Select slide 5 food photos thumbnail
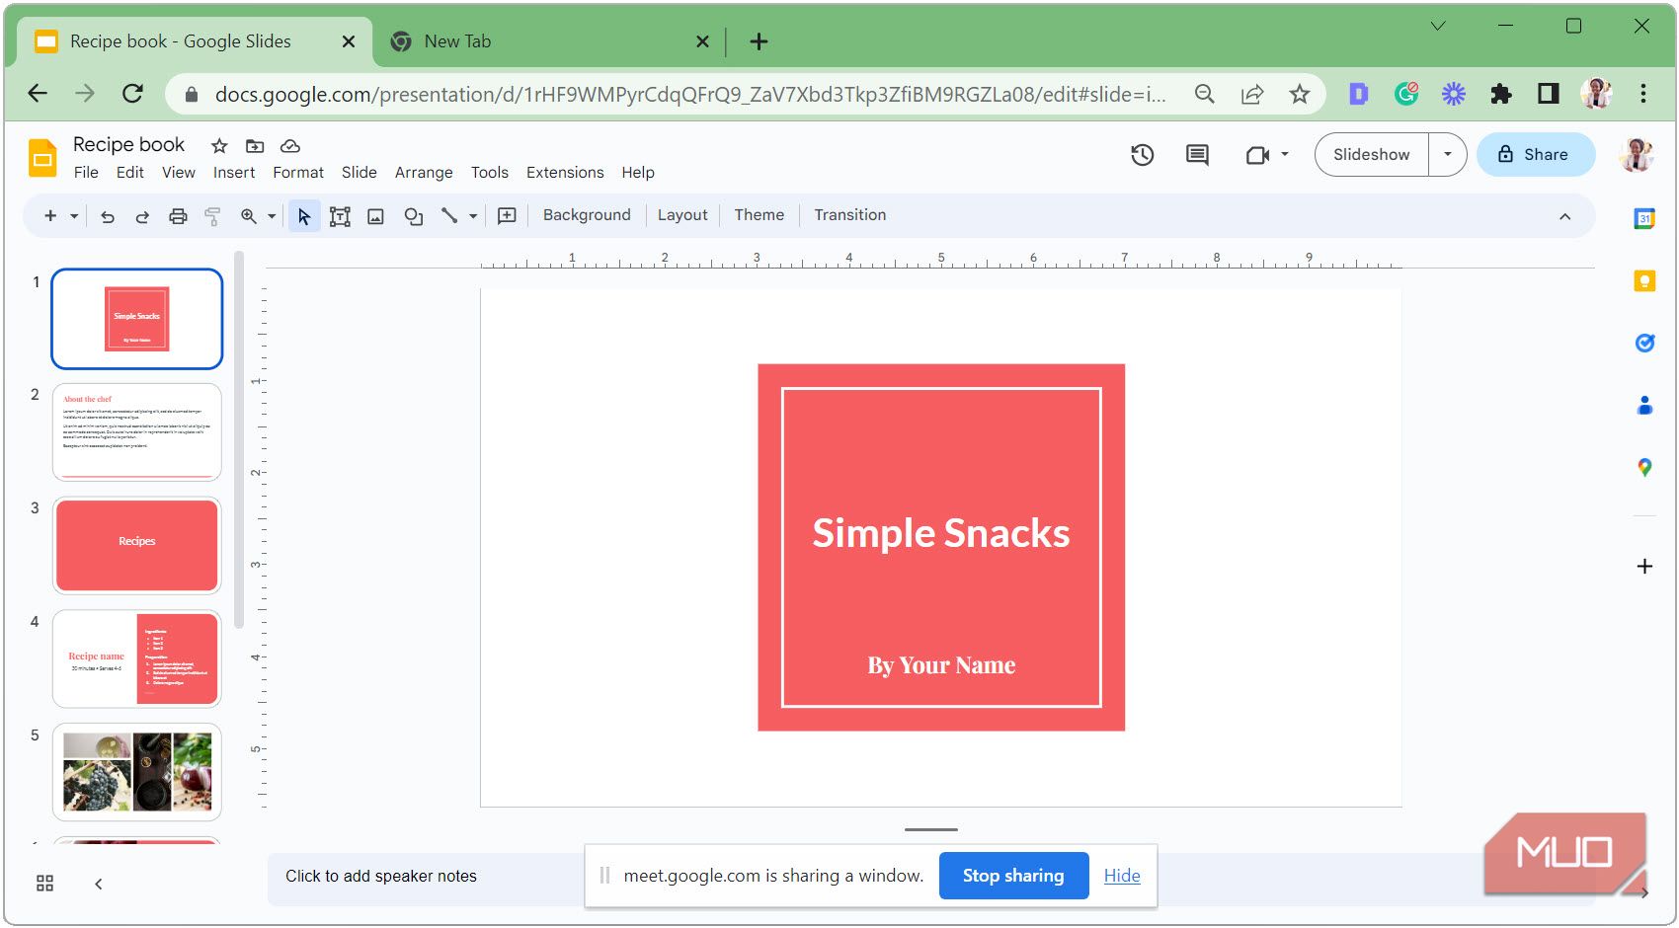Image resolution: width=1679 pixels, height=928 pixels. tap(137, 773)
